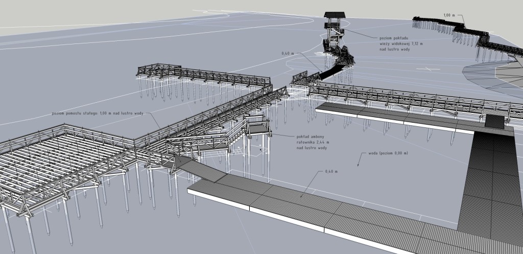Select the "0,40 m" label near the tower walkway
Screen dimensions: 523x254
(289, 53)
